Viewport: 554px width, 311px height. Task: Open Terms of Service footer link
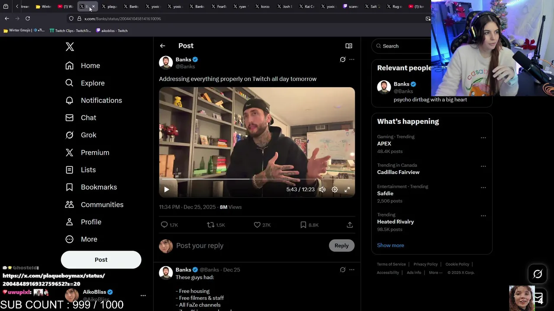(391, 264)
